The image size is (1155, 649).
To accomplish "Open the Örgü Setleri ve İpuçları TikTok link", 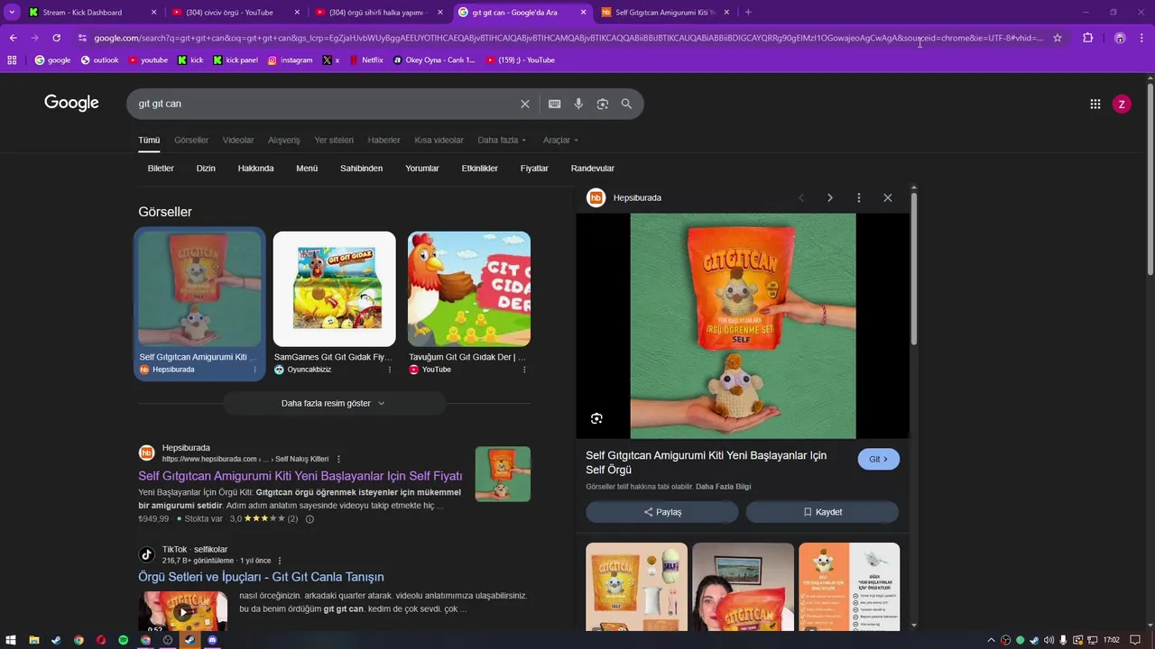I will click(261, 577).
